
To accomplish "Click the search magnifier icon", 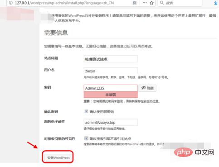I will 162,3.
